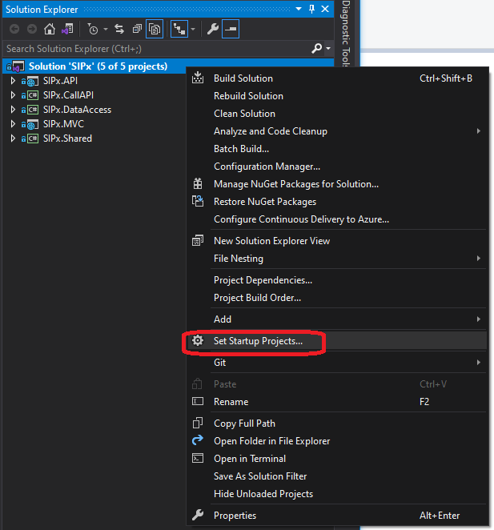The width and height of the screenshot is (494, 530).
Task: Toggle the nested view tree icon
Action: coord(179,29)
